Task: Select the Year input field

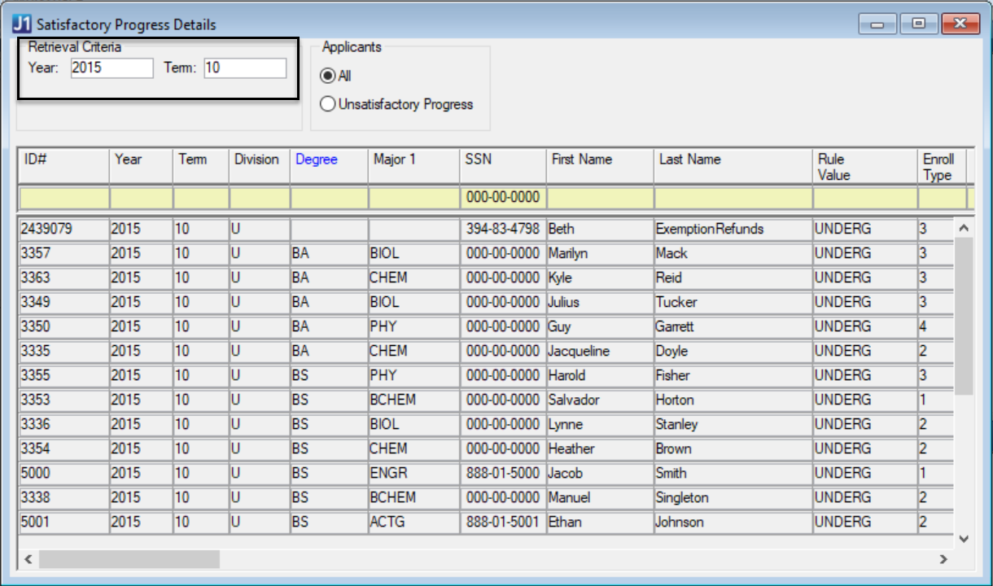Action: 110,68
